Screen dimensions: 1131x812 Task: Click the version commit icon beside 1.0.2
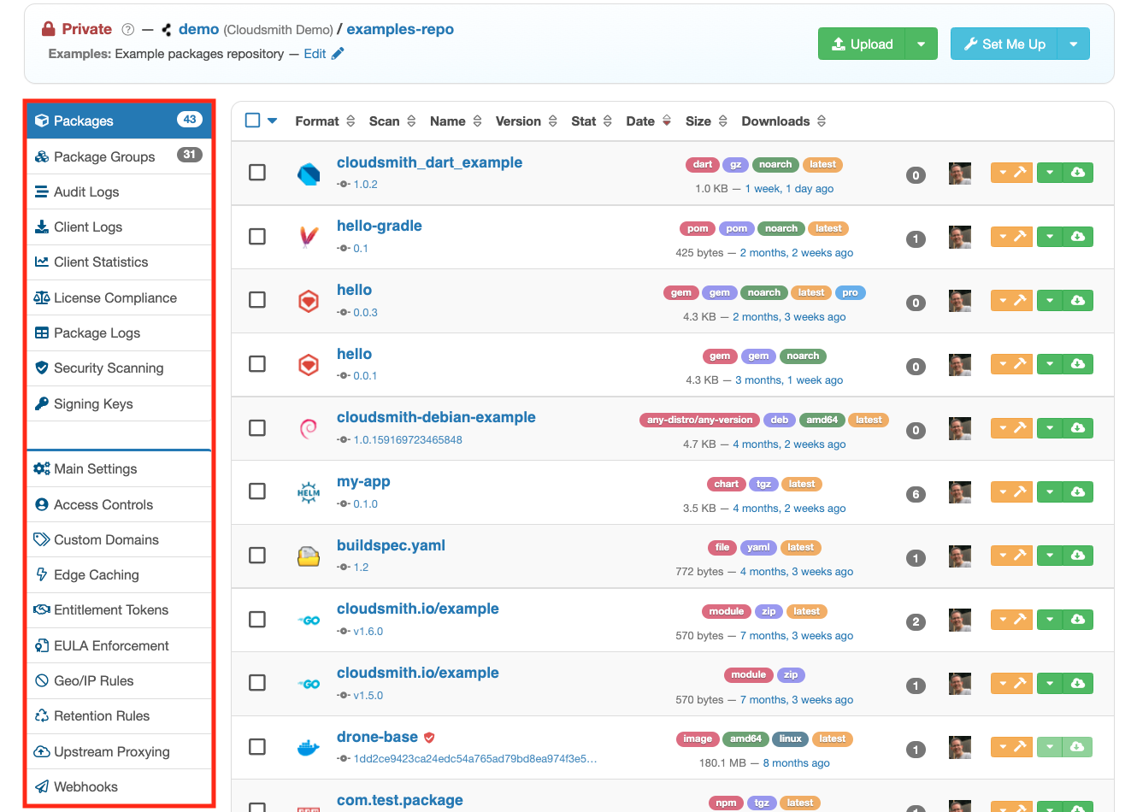click(344, 185)
